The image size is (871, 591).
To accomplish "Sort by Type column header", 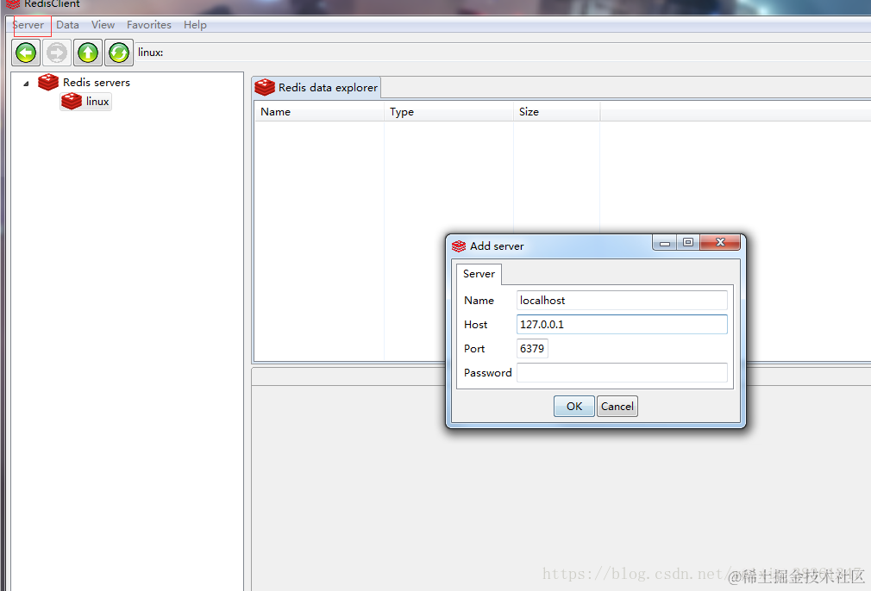I will (x=448, y=111).
